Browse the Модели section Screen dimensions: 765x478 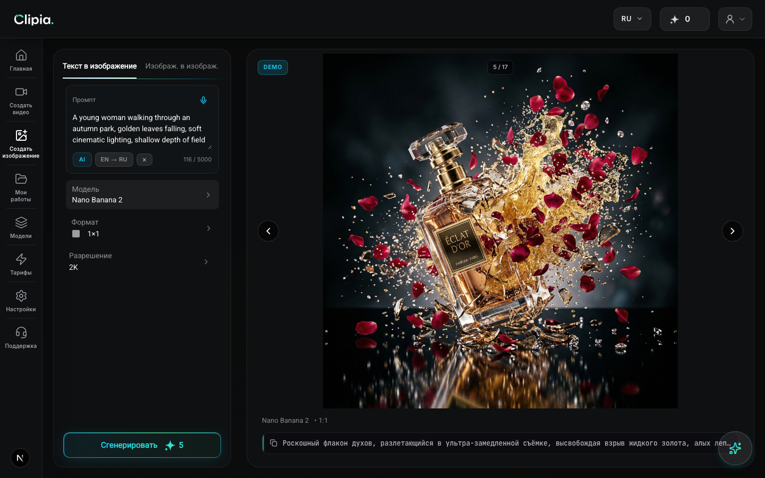click(x=21, y=227)
